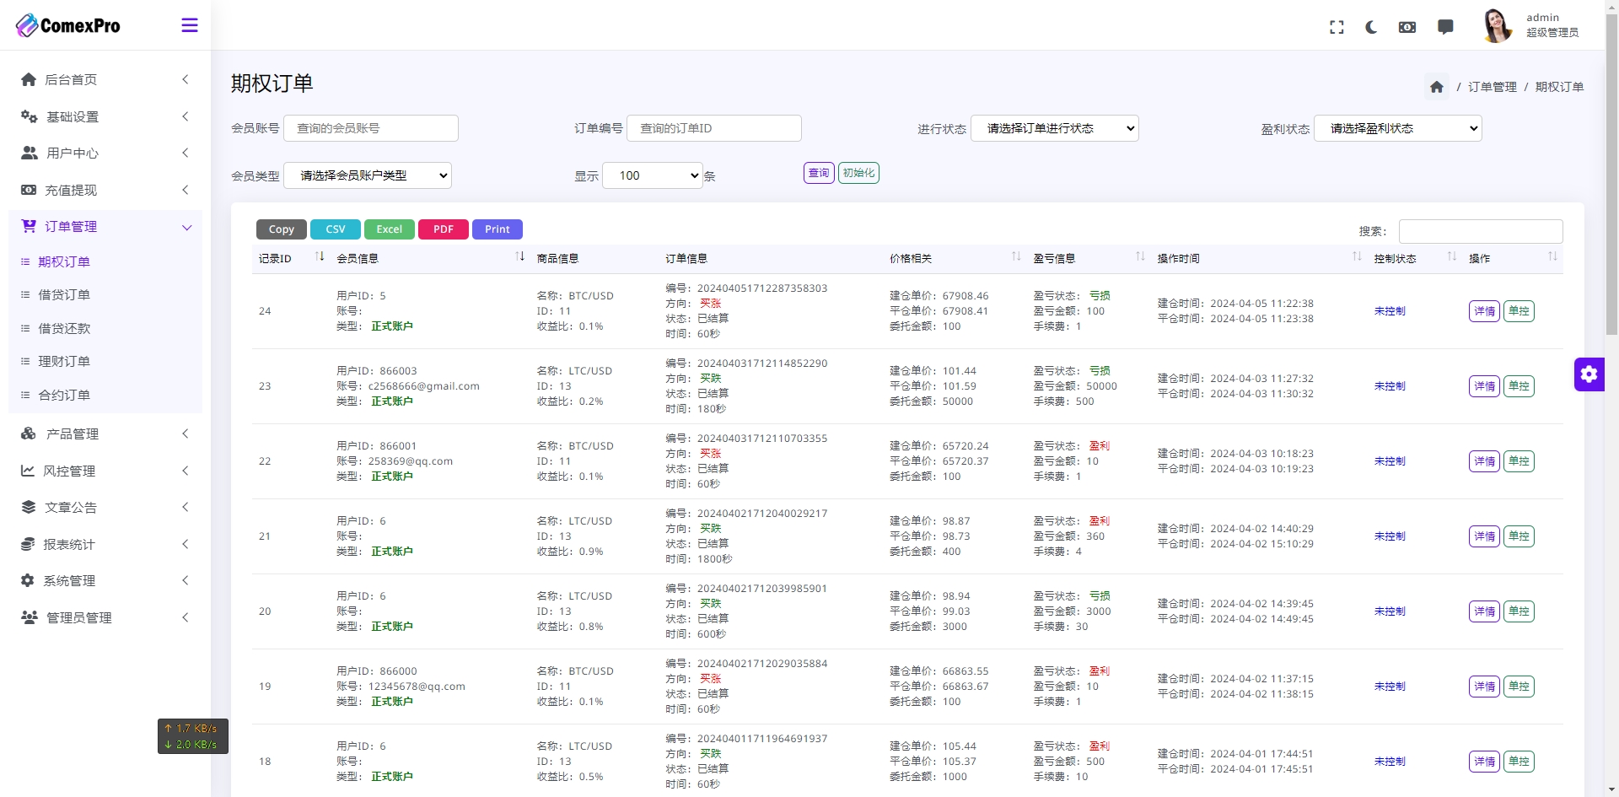Toggle the hamburger sidebar menu icon

pyautogui.click(x=190, y=25)
